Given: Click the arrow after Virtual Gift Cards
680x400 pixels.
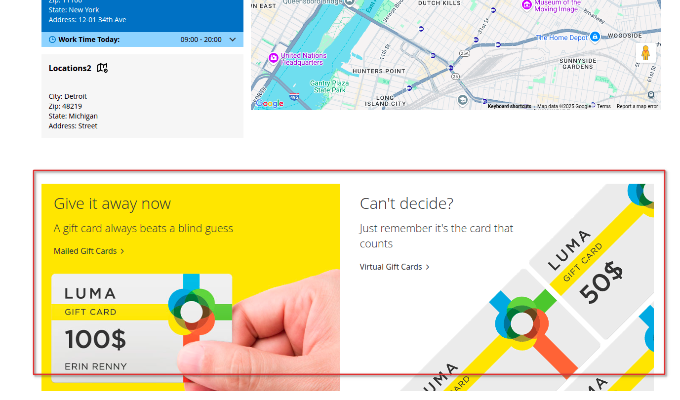Looking at the screenshot, I should pyautogui.click(x=428, y=267).
